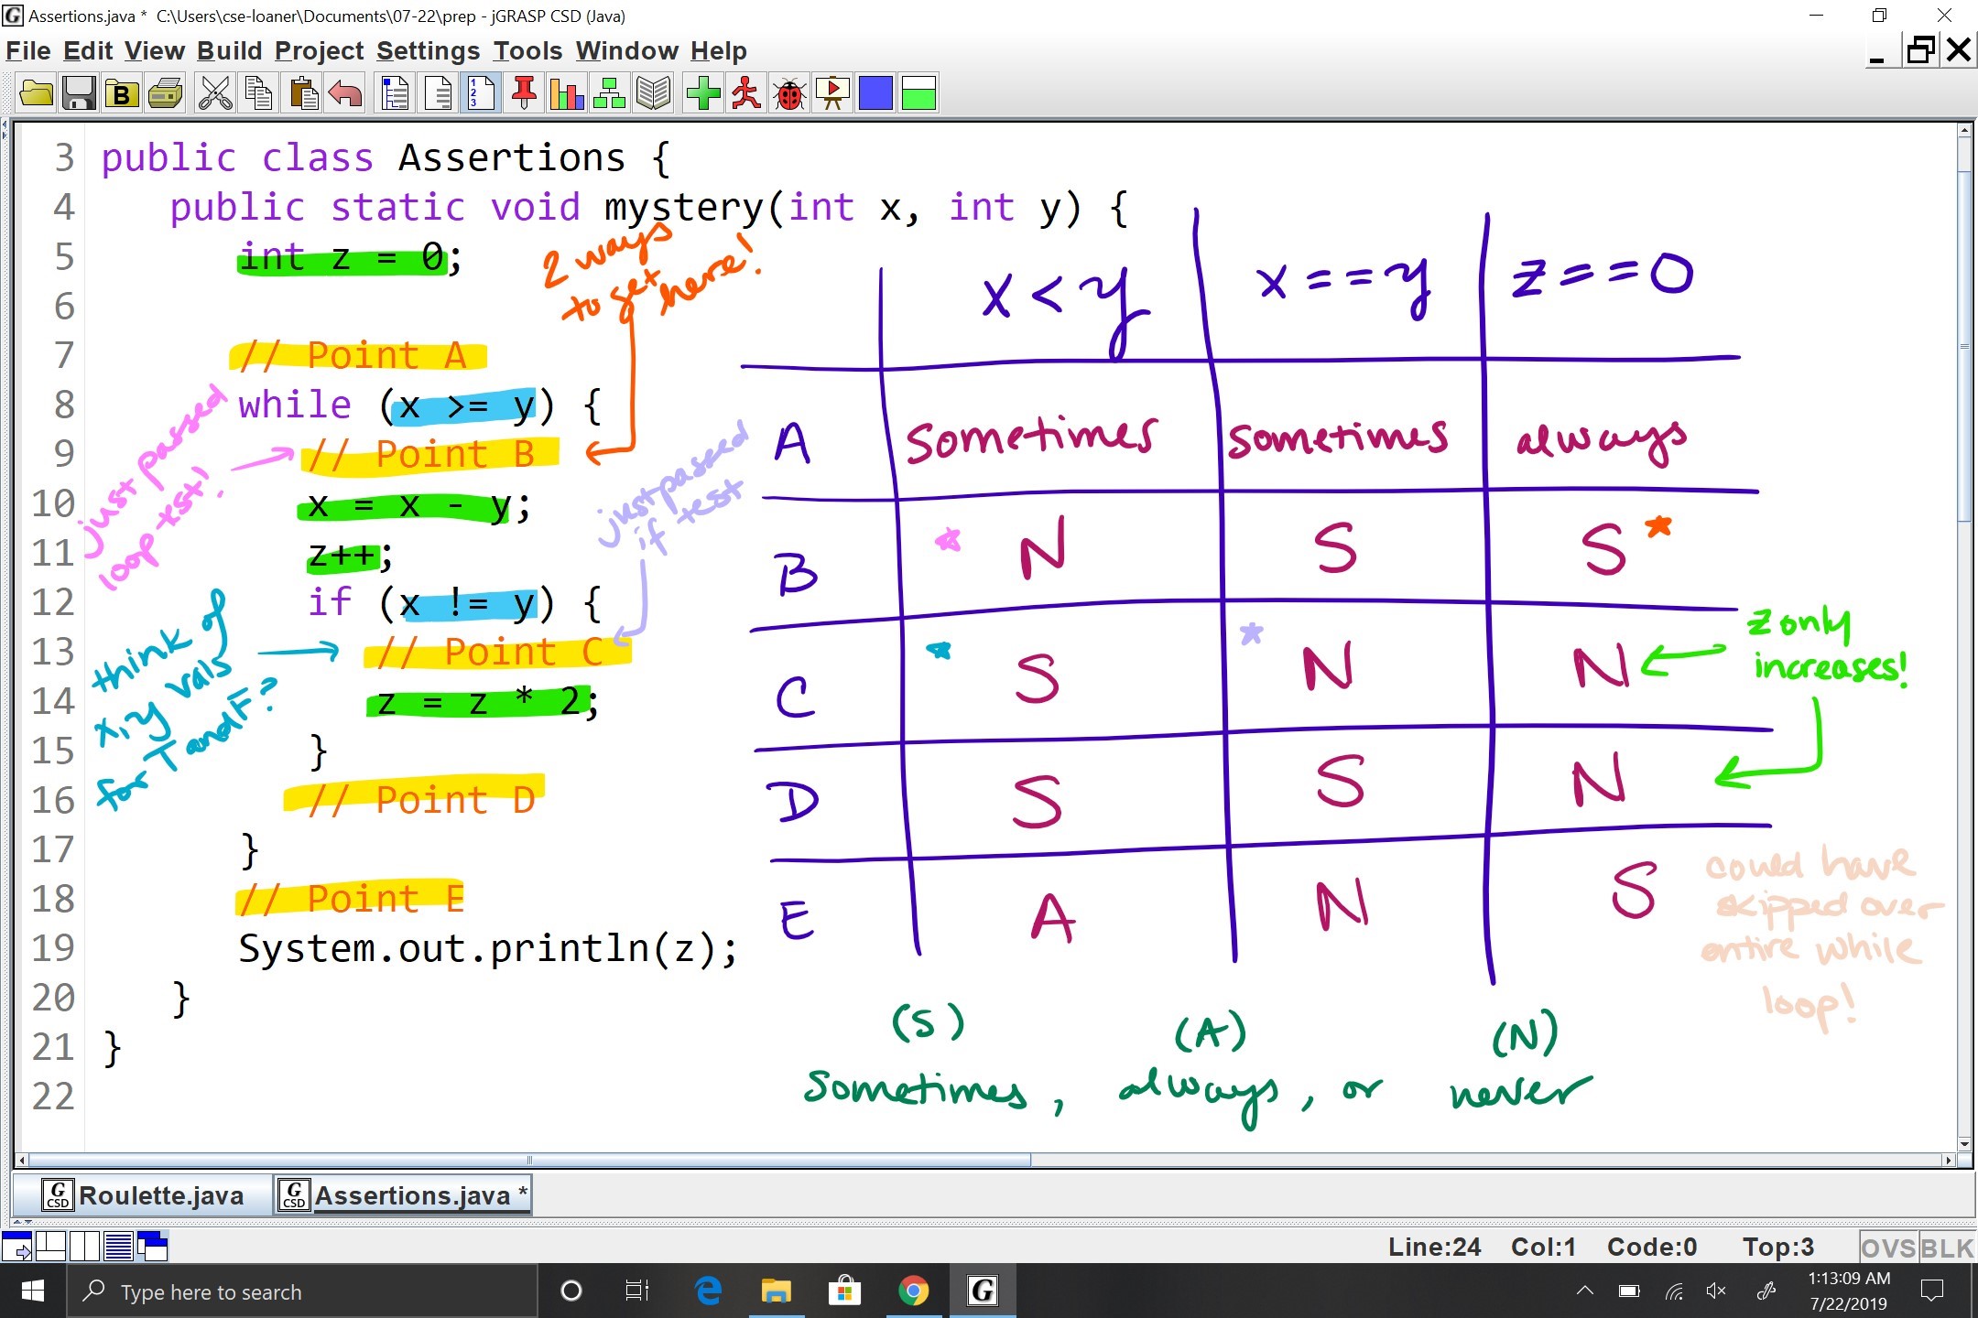
Task: Print the source code
Action: (165, 92)
